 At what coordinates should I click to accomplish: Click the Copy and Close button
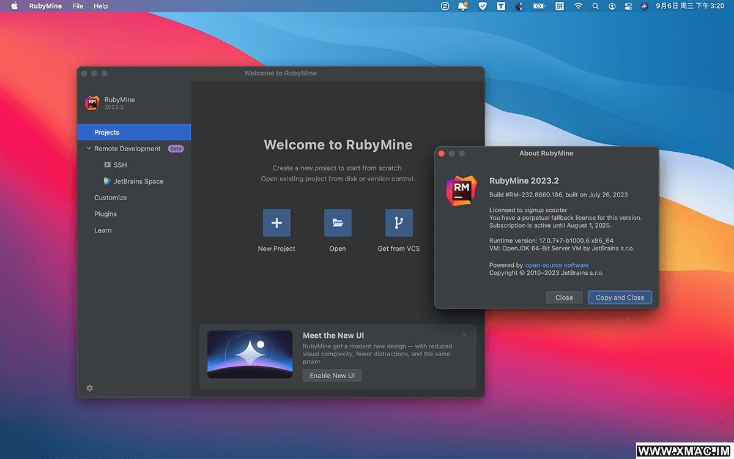620,297
